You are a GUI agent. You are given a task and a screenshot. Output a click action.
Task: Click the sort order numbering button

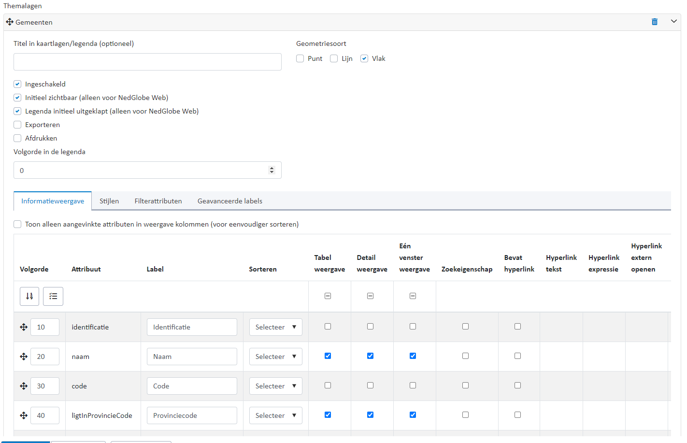tap(29, 296)
